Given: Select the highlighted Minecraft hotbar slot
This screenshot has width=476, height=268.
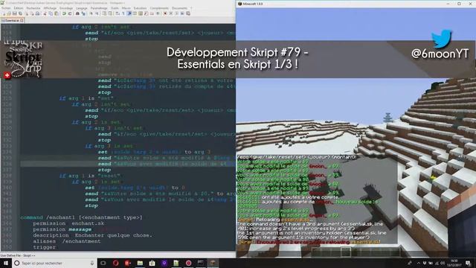Looking at the screenshot, I should click(x=345, y=252).
